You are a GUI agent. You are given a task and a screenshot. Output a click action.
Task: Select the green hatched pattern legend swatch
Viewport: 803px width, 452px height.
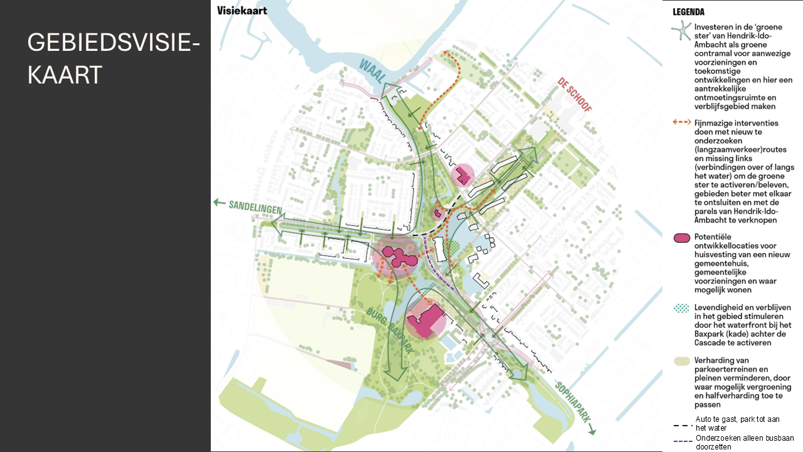pyautogui.click(x=681, y=361)
